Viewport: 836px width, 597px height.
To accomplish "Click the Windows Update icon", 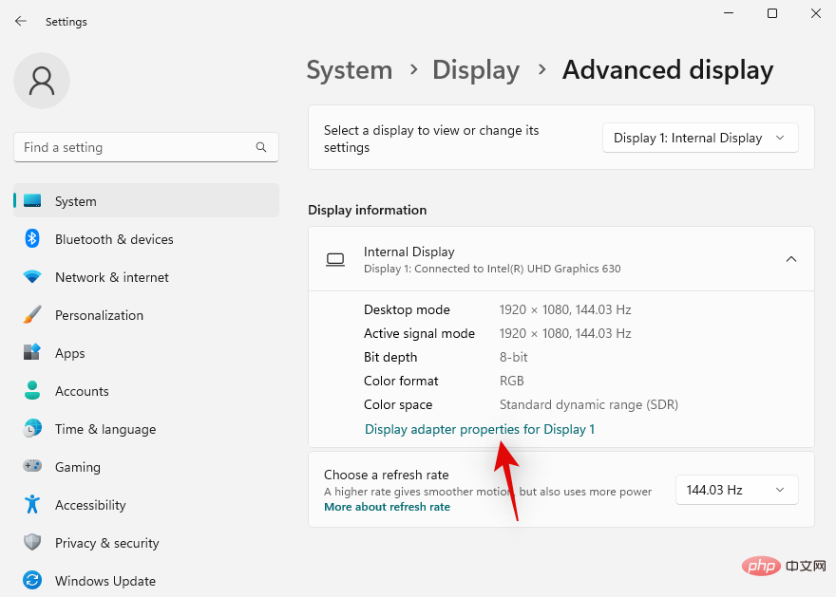I will (x=32, y=581).
